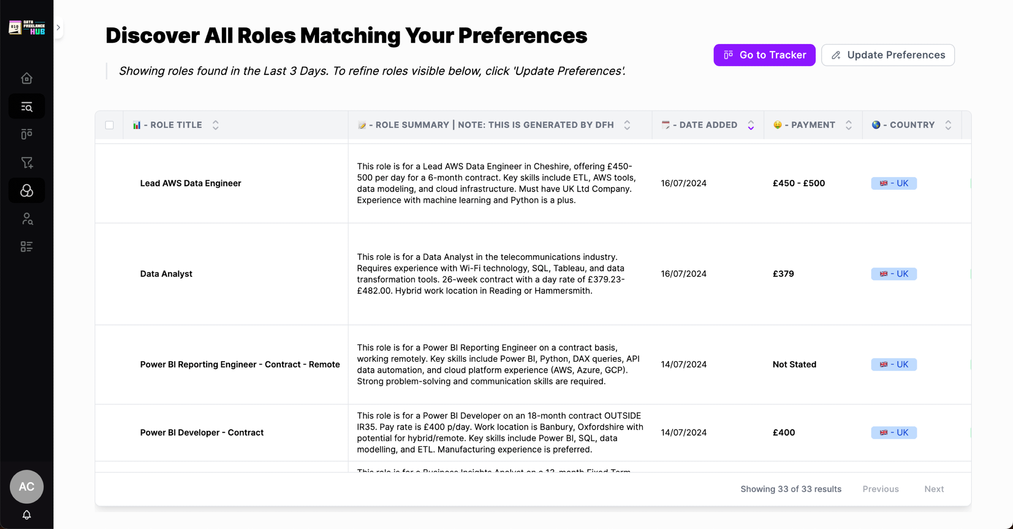The width and height of the screenshot is (1013, 529).
Task: Open the Home dashboard icon
Action: click(x=26, y=78)
